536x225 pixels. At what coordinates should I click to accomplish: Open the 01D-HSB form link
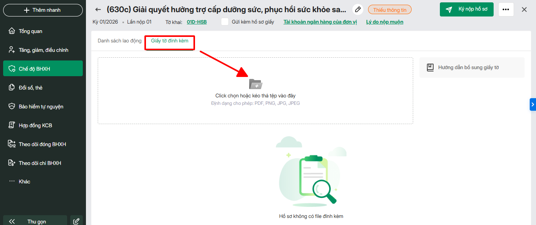point(197,22)
